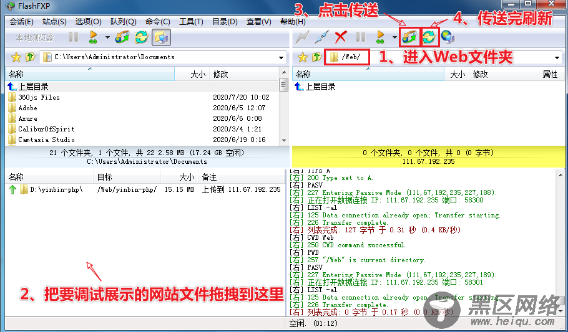Open the 队列(Q) menu
The height and width of the screenshot is (332, 568).
[123, 22]
